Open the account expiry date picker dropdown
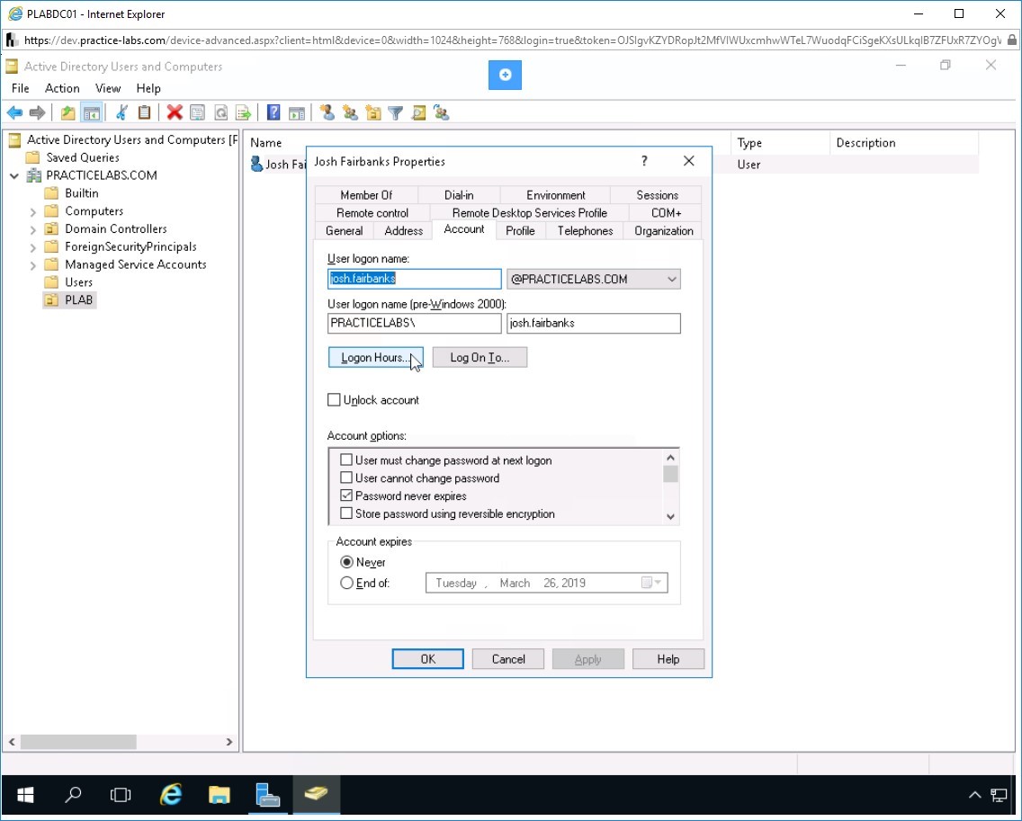Viewport: 1022px width, 821px height. tap(651, 583)
